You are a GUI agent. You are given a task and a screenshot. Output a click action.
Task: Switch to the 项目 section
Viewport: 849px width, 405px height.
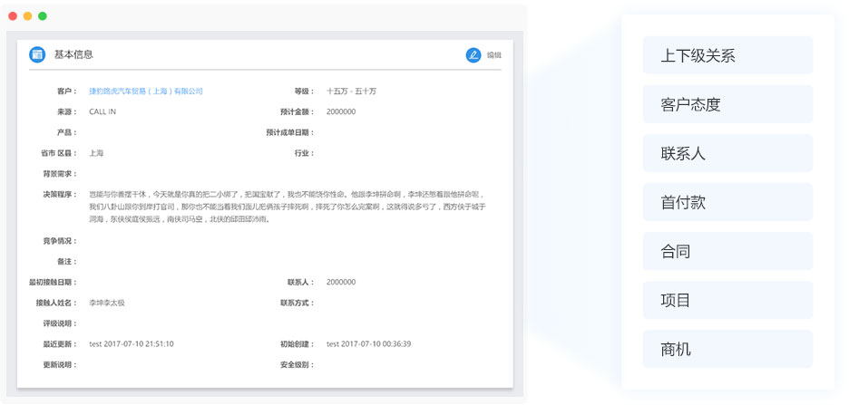(727, 300)
